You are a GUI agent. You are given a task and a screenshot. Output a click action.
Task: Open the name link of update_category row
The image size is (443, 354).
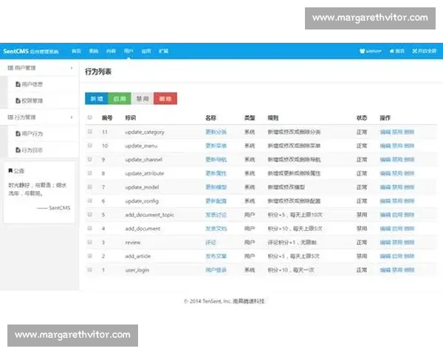216,132
